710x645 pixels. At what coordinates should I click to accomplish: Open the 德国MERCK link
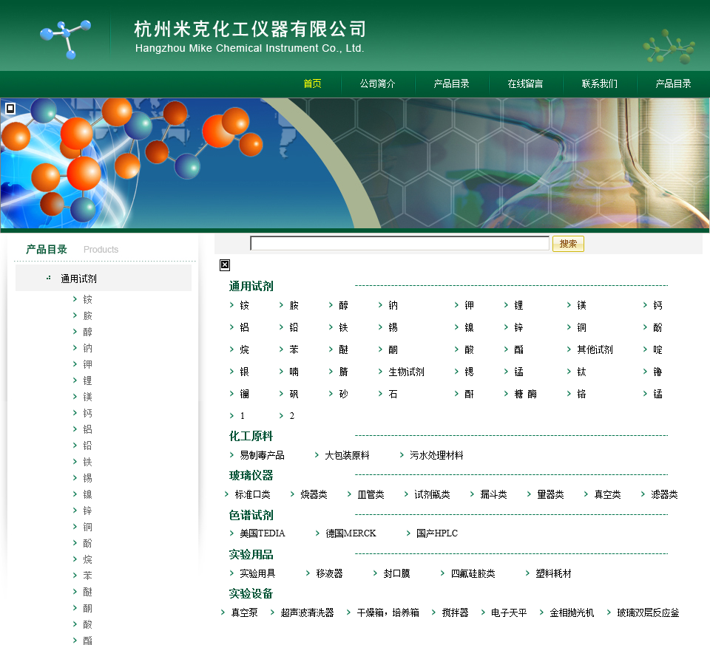pyautogui.click(x=351, y=533)
